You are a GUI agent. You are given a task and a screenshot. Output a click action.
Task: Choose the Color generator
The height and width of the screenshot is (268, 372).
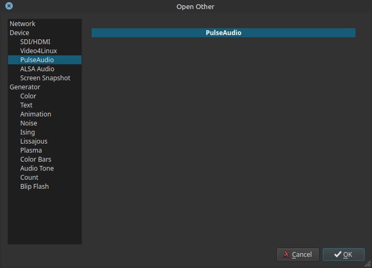click(28, 96)
